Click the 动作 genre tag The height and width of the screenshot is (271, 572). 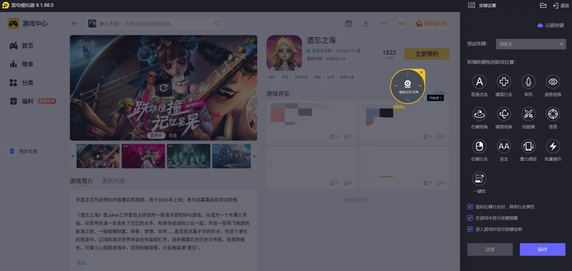[x=272, y=77]
